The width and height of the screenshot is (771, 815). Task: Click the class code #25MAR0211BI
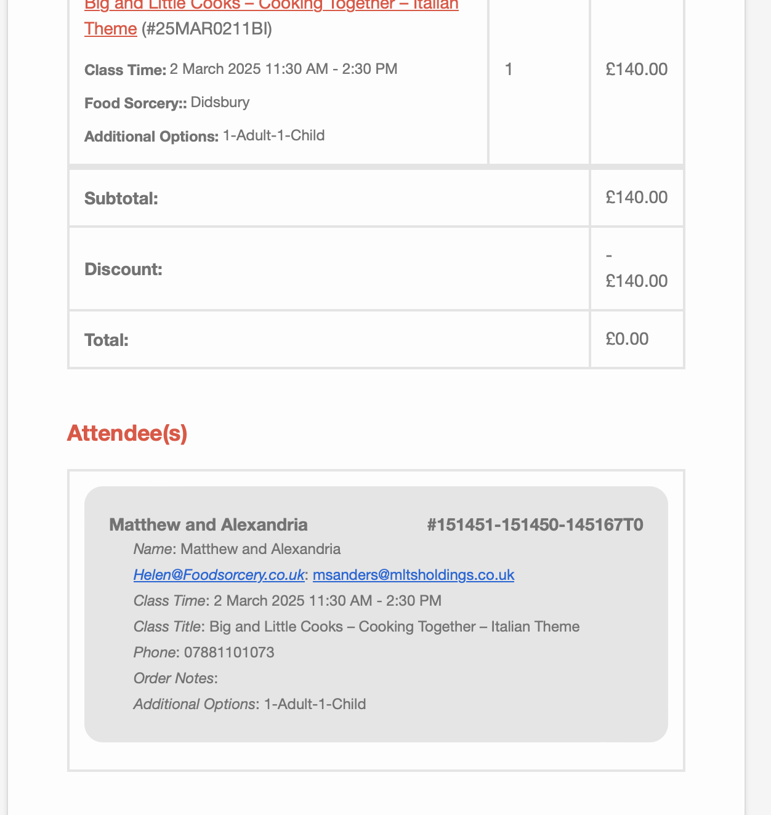point(207,29)
